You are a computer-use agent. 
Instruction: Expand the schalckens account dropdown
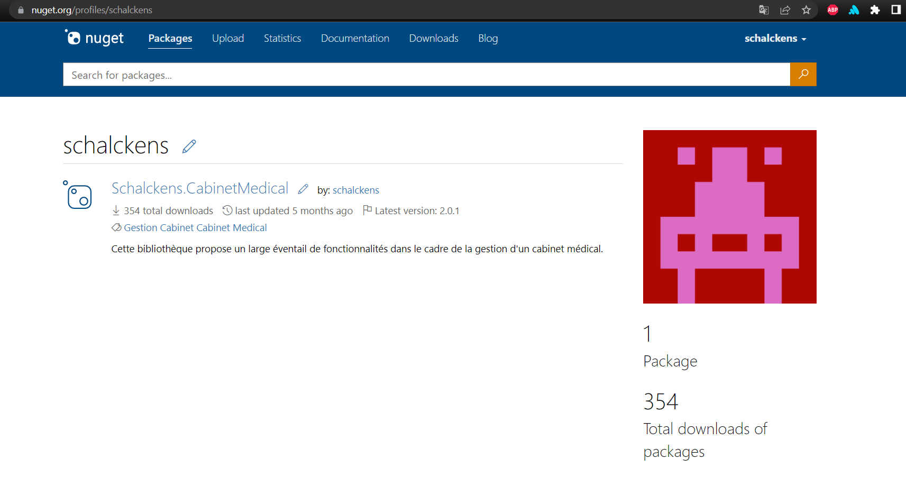click(775, 38)
